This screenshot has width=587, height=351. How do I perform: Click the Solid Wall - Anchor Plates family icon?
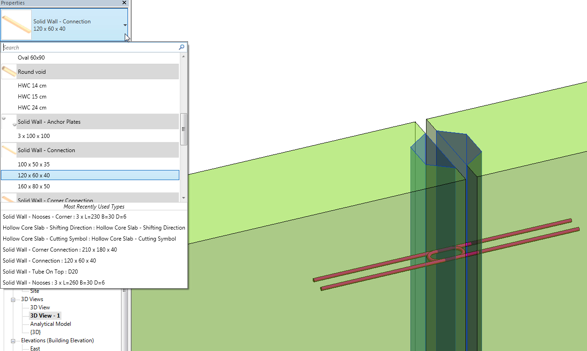(9, 121)
